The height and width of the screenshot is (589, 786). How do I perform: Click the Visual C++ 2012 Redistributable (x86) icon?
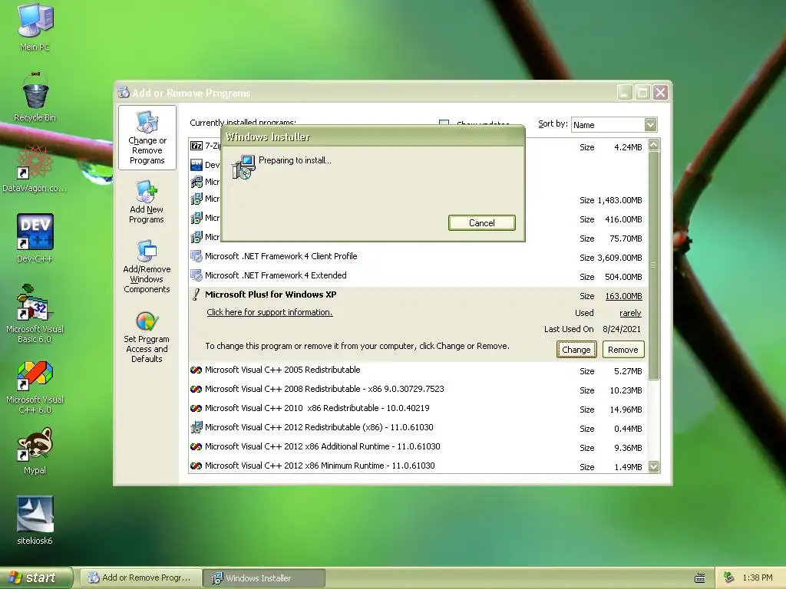click(x=196, y=427)
